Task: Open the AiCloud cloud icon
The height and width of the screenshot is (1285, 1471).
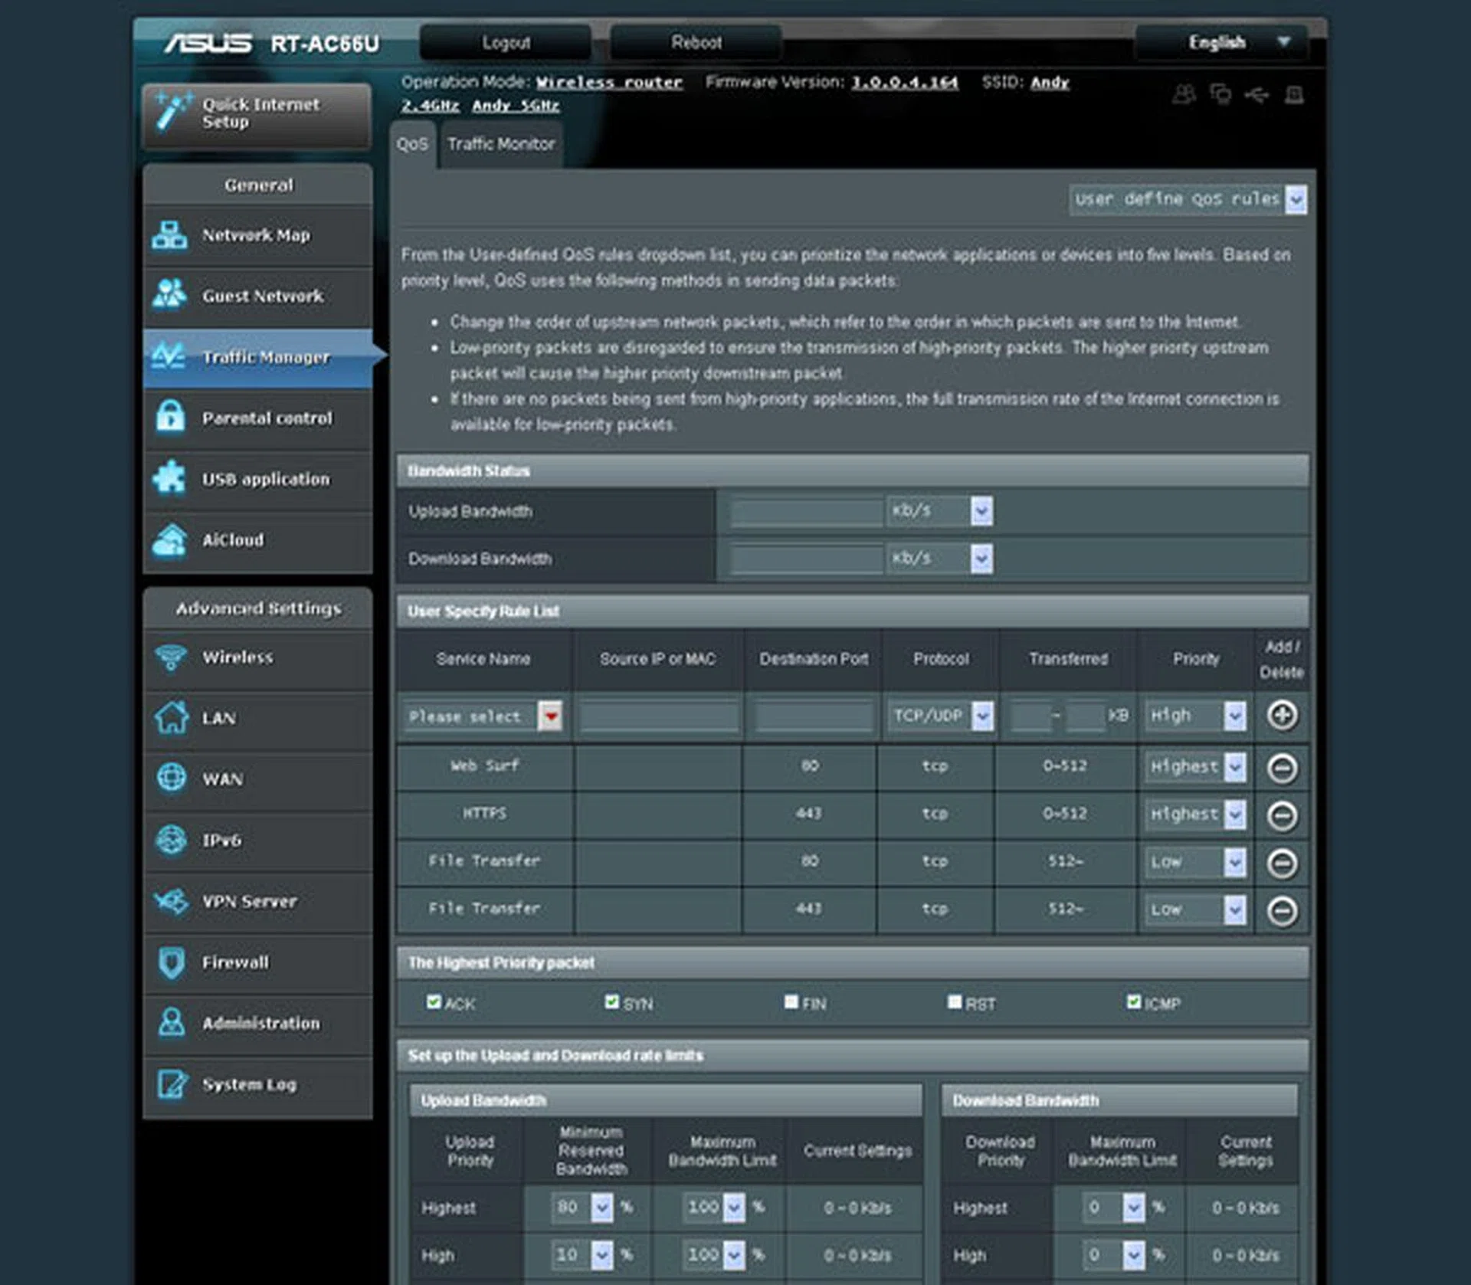Action: [x=169, y=539]
